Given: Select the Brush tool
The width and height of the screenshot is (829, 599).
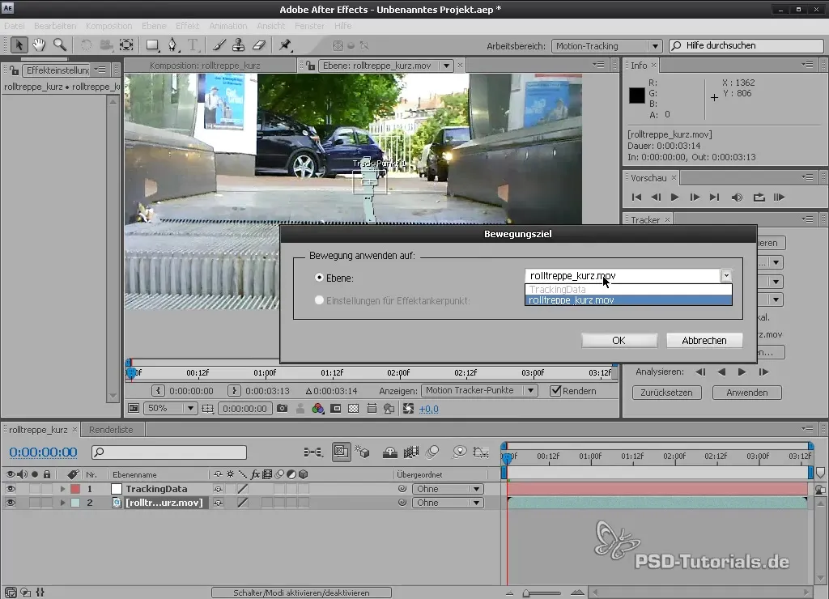Looking at the screenshot, I should (x=219, y=45).
